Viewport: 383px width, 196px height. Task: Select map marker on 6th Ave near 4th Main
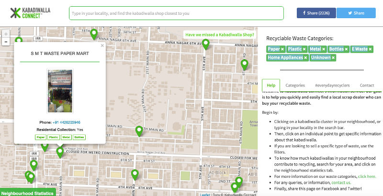[x=245, y=65]
